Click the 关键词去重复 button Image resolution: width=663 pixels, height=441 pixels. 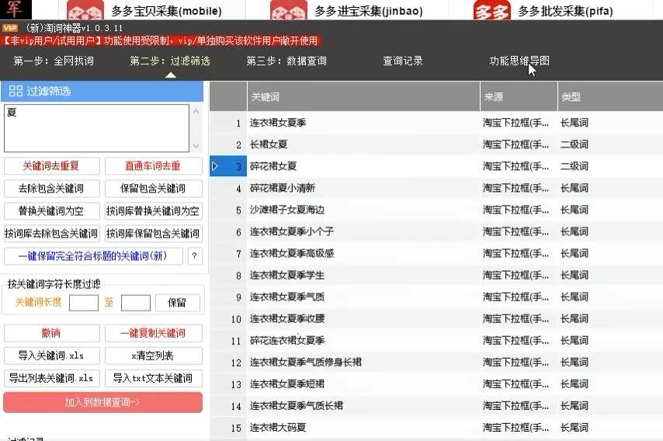point(51,165)
